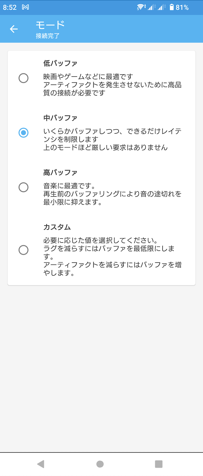Tap the Android back navigation triangle

tap(41, 464)
